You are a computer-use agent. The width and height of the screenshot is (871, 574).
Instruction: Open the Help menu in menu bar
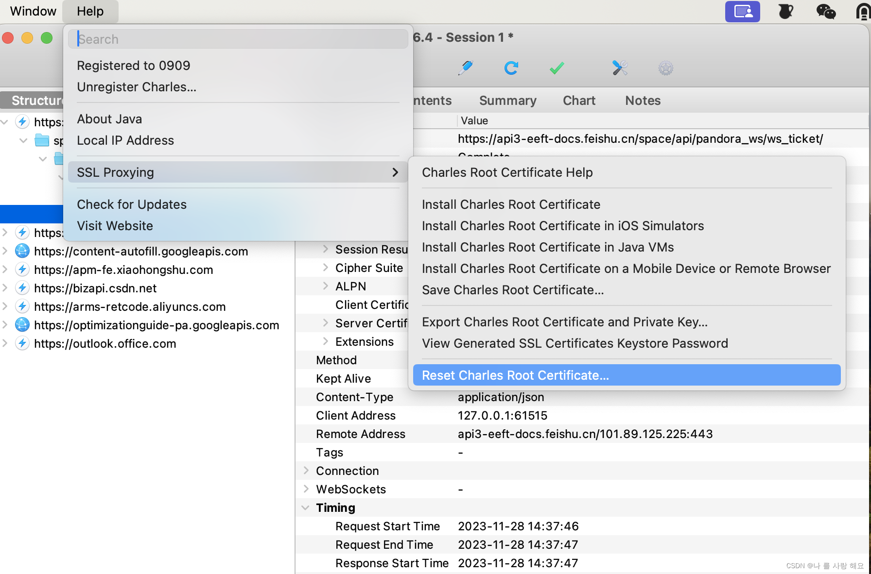click(90, 11)
